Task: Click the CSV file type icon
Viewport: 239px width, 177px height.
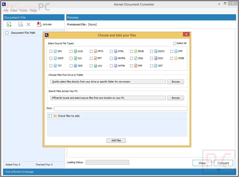Action: click(95, 66)
